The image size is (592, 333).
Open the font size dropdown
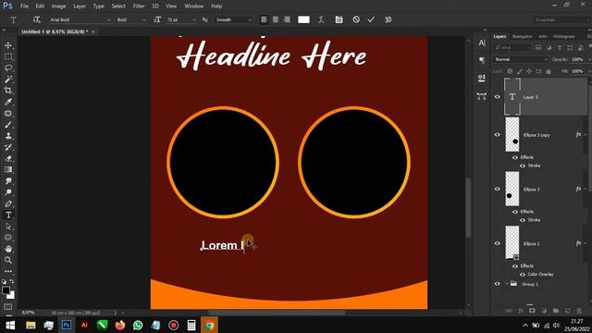point(194,19)
